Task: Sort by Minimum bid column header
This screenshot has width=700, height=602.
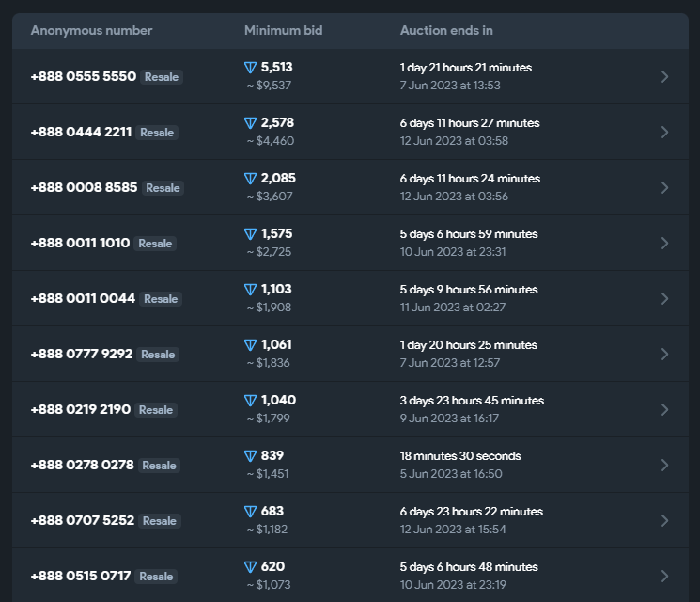Action: click(284, 30)
